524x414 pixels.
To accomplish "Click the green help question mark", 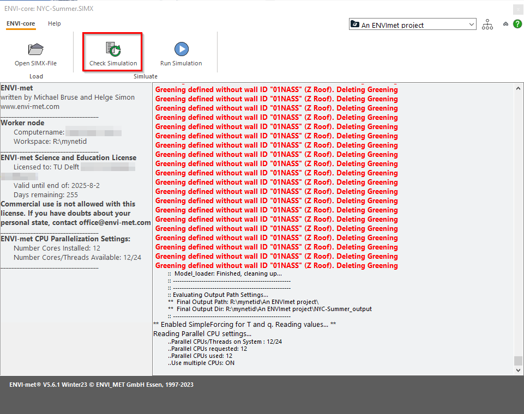I will [x=517, y=24].
